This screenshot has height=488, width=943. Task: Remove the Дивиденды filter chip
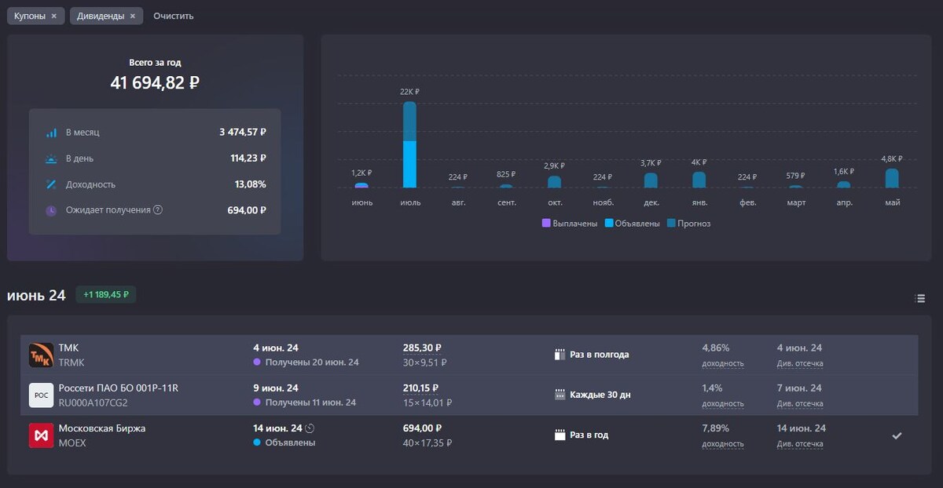[132, 16]
